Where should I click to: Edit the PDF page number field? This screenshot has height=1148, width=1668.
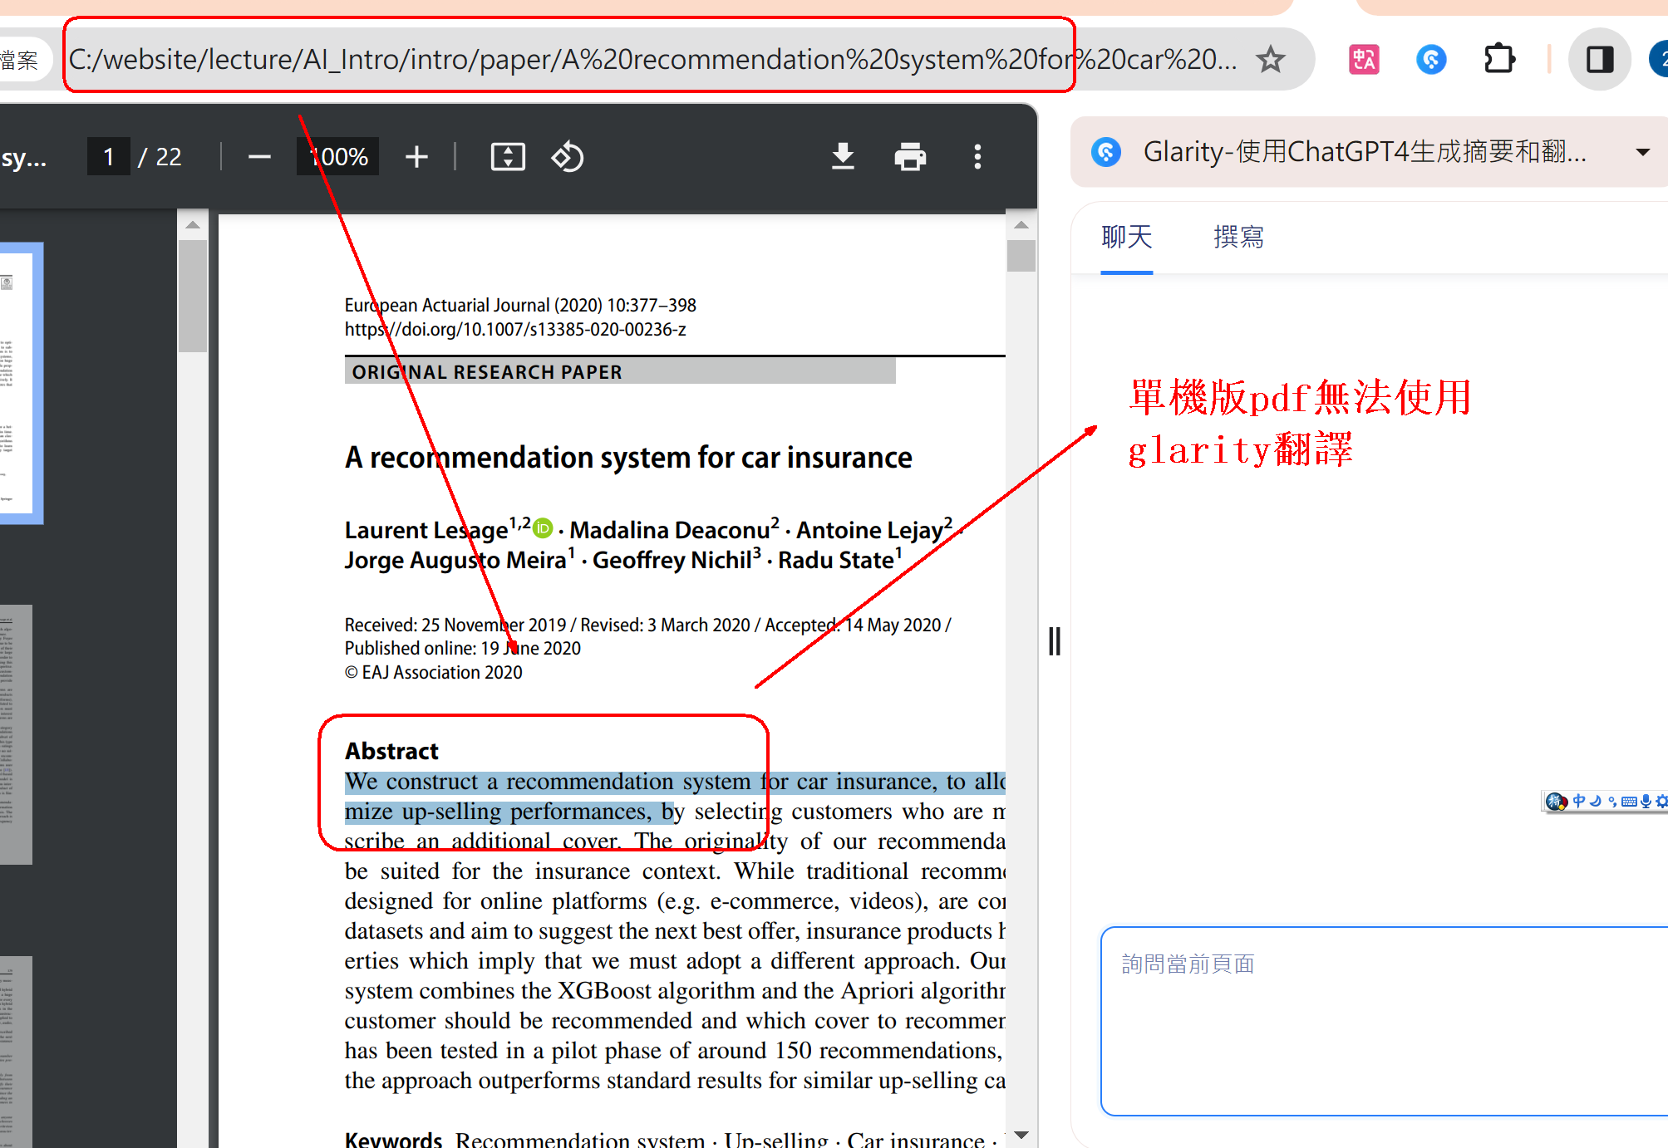coord(109,156)
